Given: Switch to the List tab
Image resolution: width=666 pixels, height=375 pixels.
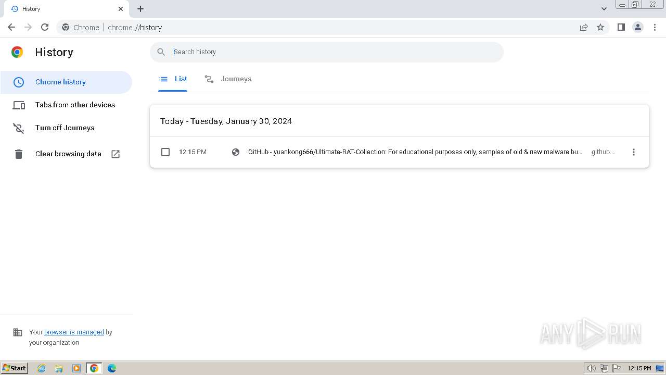Looking at the screenshot, I should pyautogui.click(x=173, y=79).
